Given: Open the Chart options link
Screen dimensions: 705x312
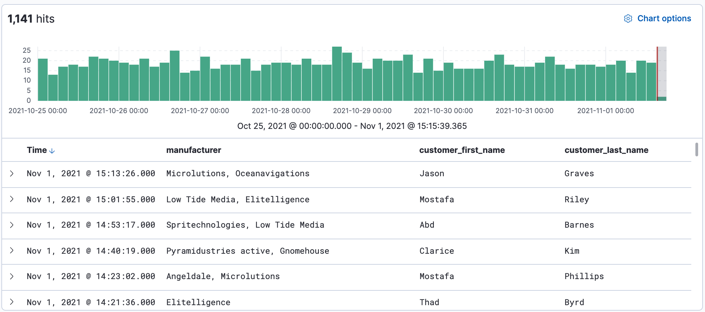Looking at the screenshot, I should [x=664, y=19].
